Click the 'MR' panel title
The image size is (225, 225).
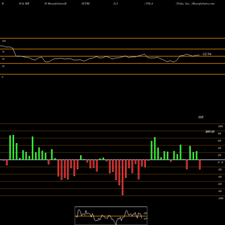[x=201, y=117]
